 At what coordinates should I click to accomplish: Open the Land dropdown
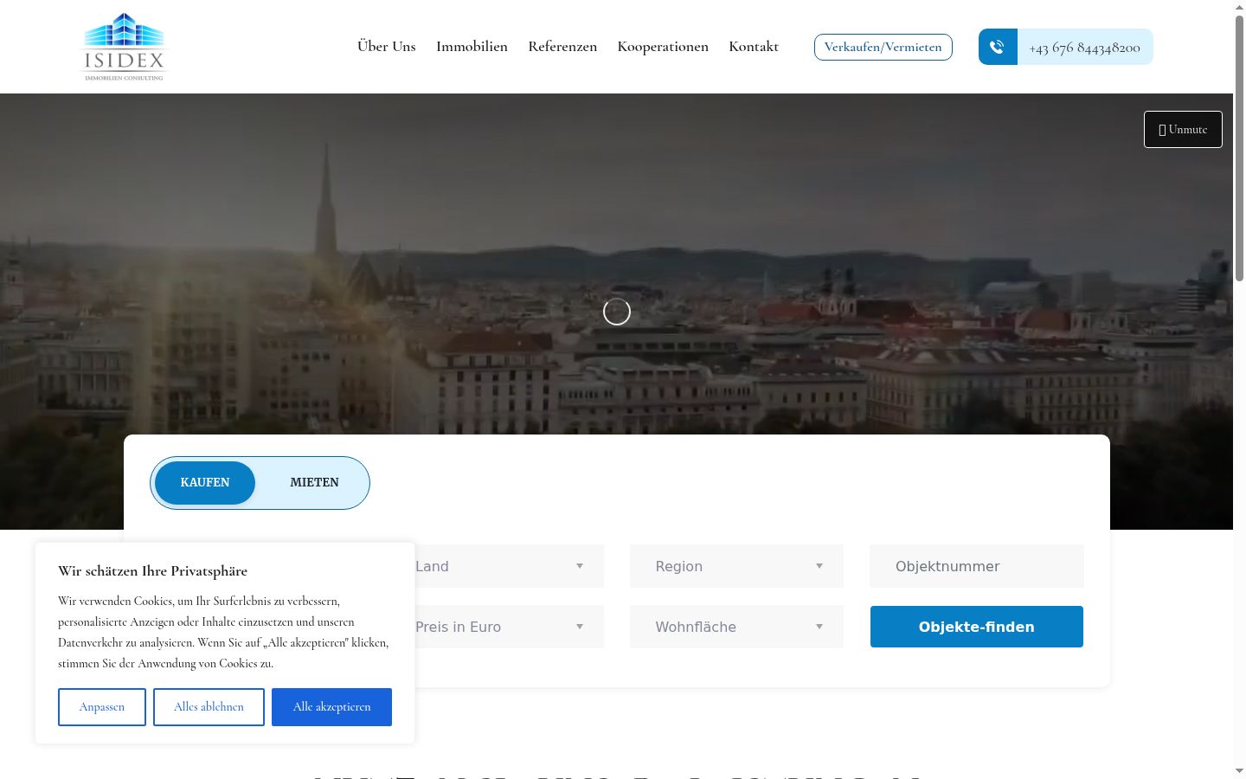(497, 566)
